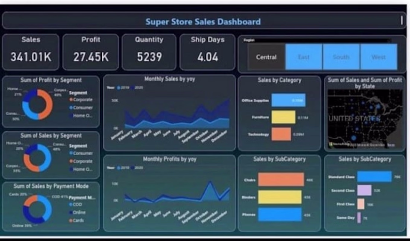Click the Chairs axis label
Image resolution: width=410 pixels, height=241 pixels.
point(250,180)
